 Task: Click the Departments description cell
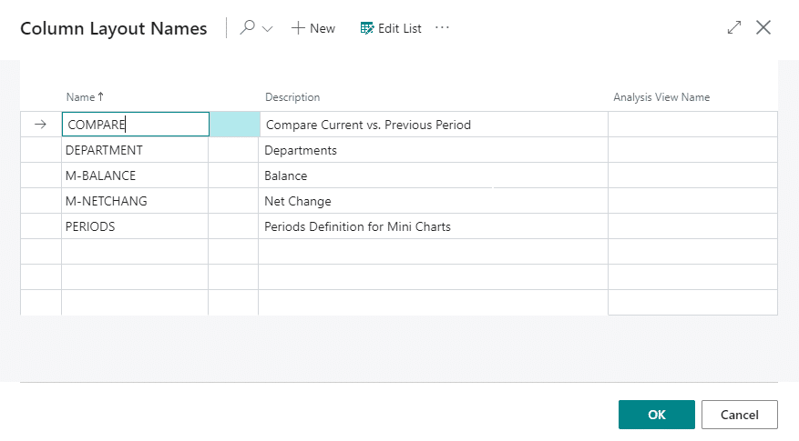pyautogui.click(x=433, y=150)
